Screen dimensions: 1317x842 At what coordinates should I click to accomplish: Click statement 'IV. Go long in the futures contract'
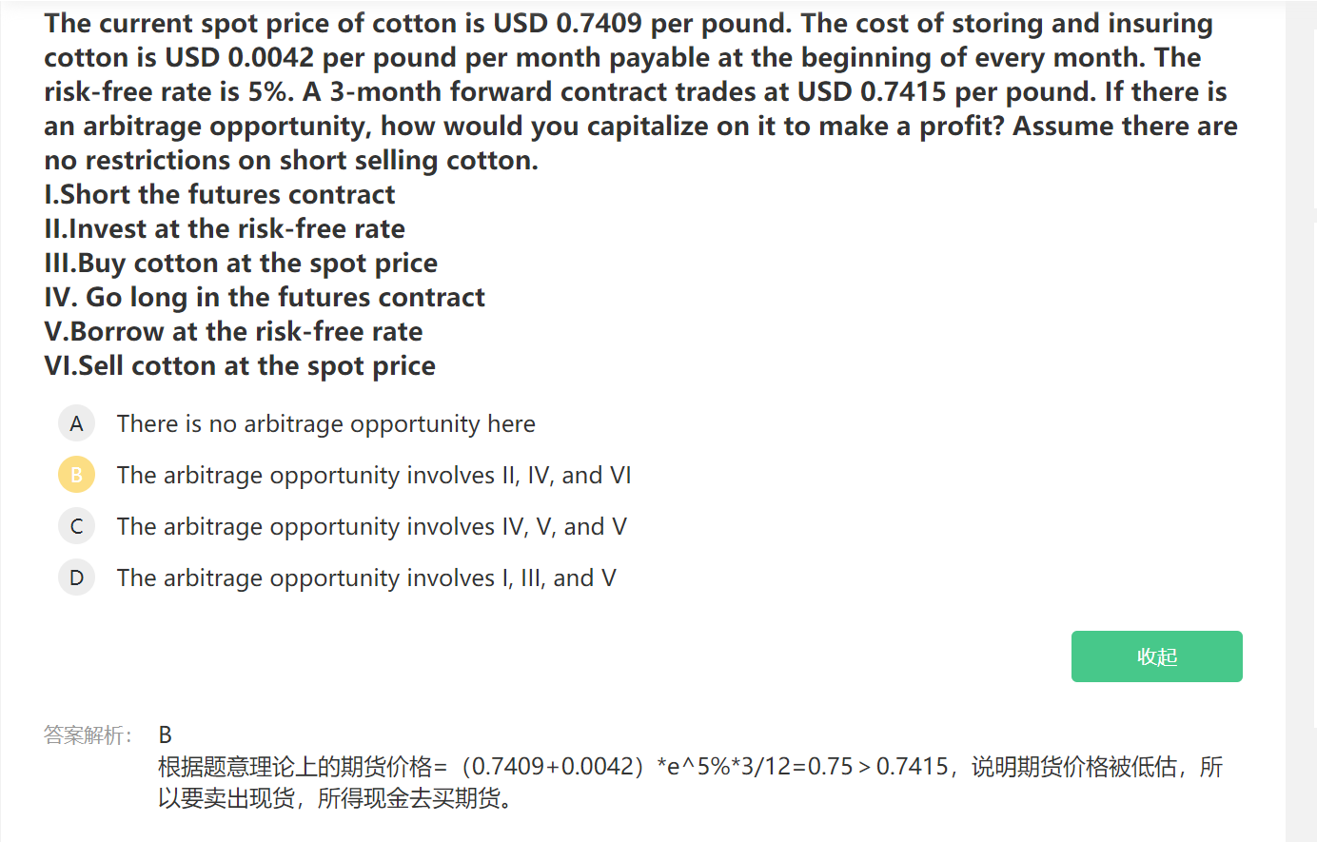265,297
